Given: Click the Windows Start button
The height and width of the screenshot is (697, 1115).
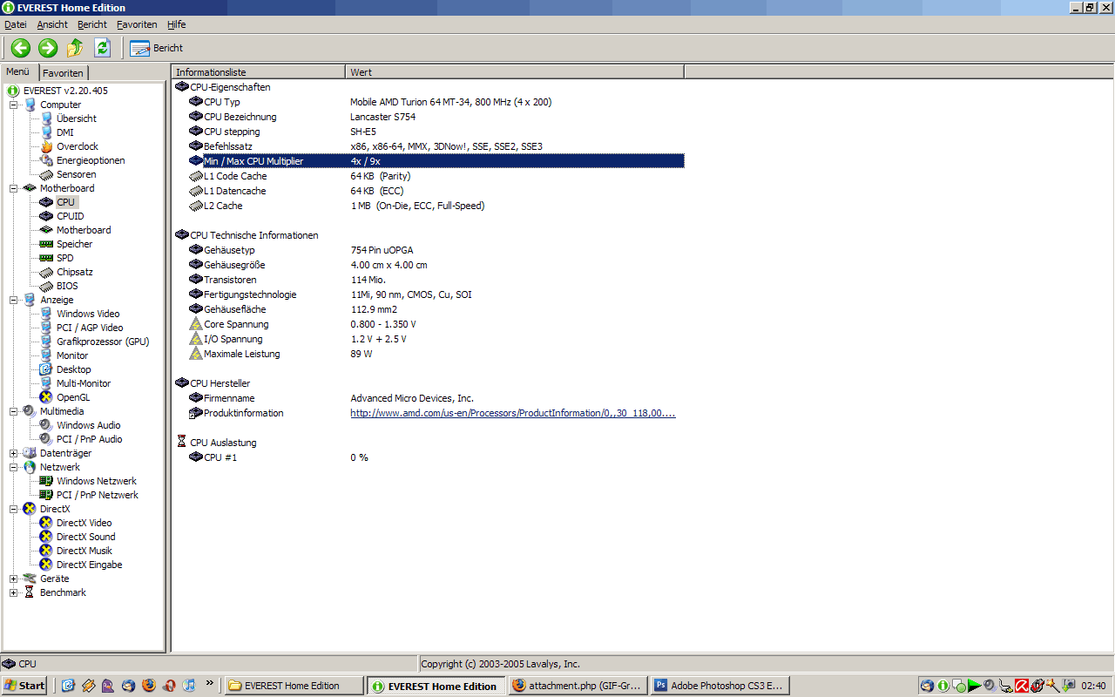Looking at the screenshot, I should point(24,686).
